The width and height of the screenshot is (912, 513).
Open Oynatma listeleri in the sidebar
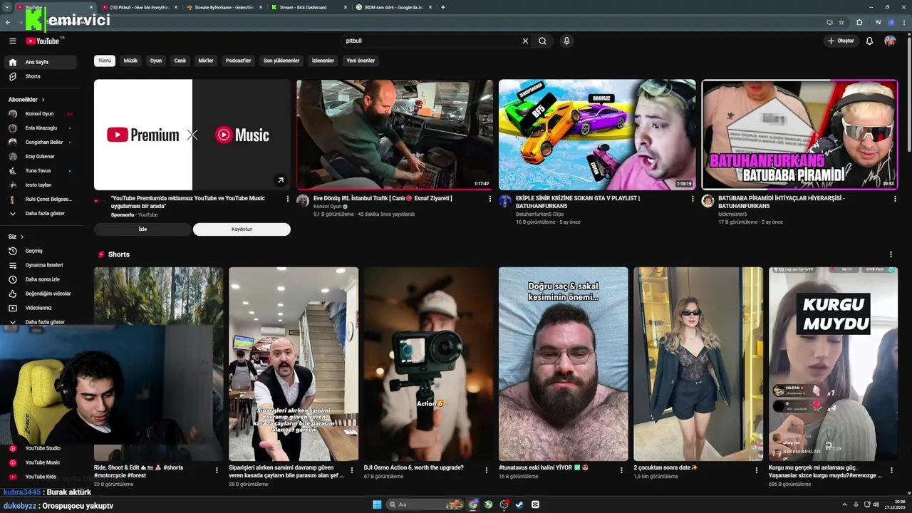[40, 265]
